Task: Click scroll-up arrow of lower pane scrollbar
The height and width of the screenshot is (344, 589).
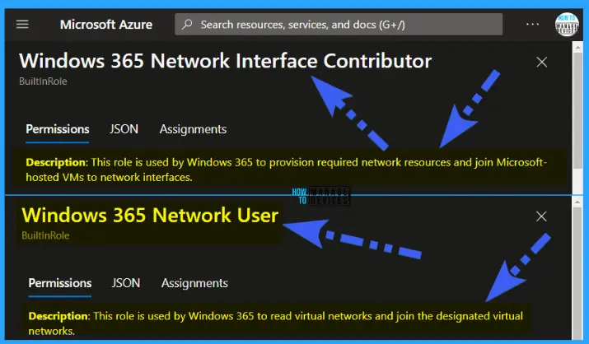Action: click(577, 202)
